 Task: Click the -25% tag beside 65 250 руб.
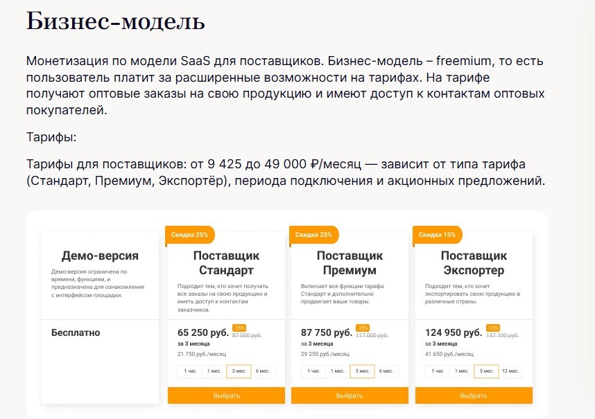point(239,328)
